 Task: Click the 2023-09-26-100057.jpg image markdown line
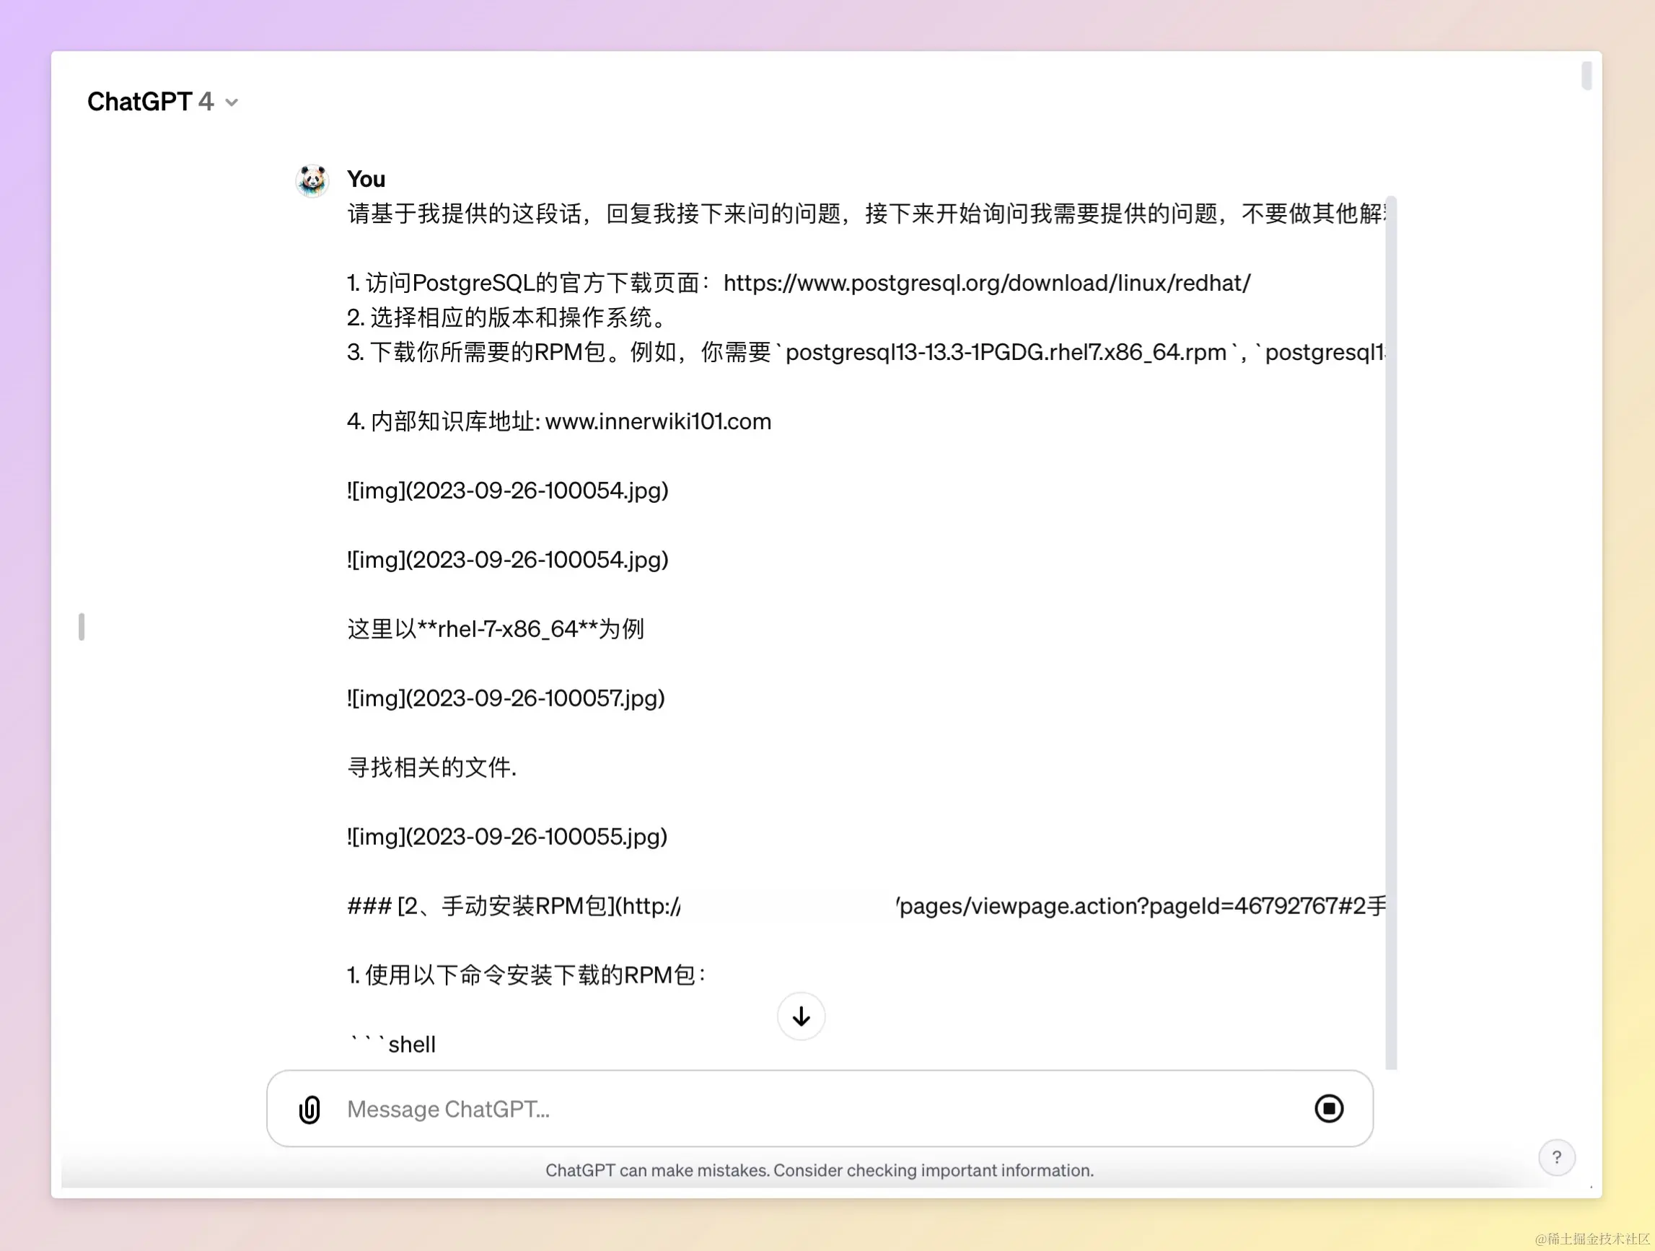(x=506, y=698)
